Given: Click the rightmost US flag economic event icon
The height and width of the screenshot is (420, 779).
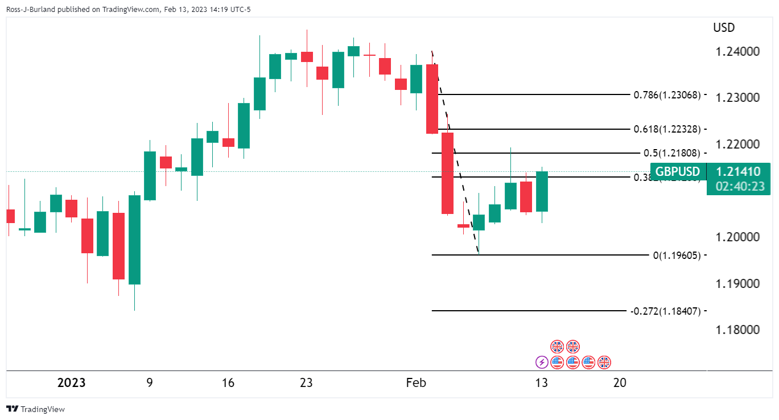Looking at the screenshot, I should (588, 362).
